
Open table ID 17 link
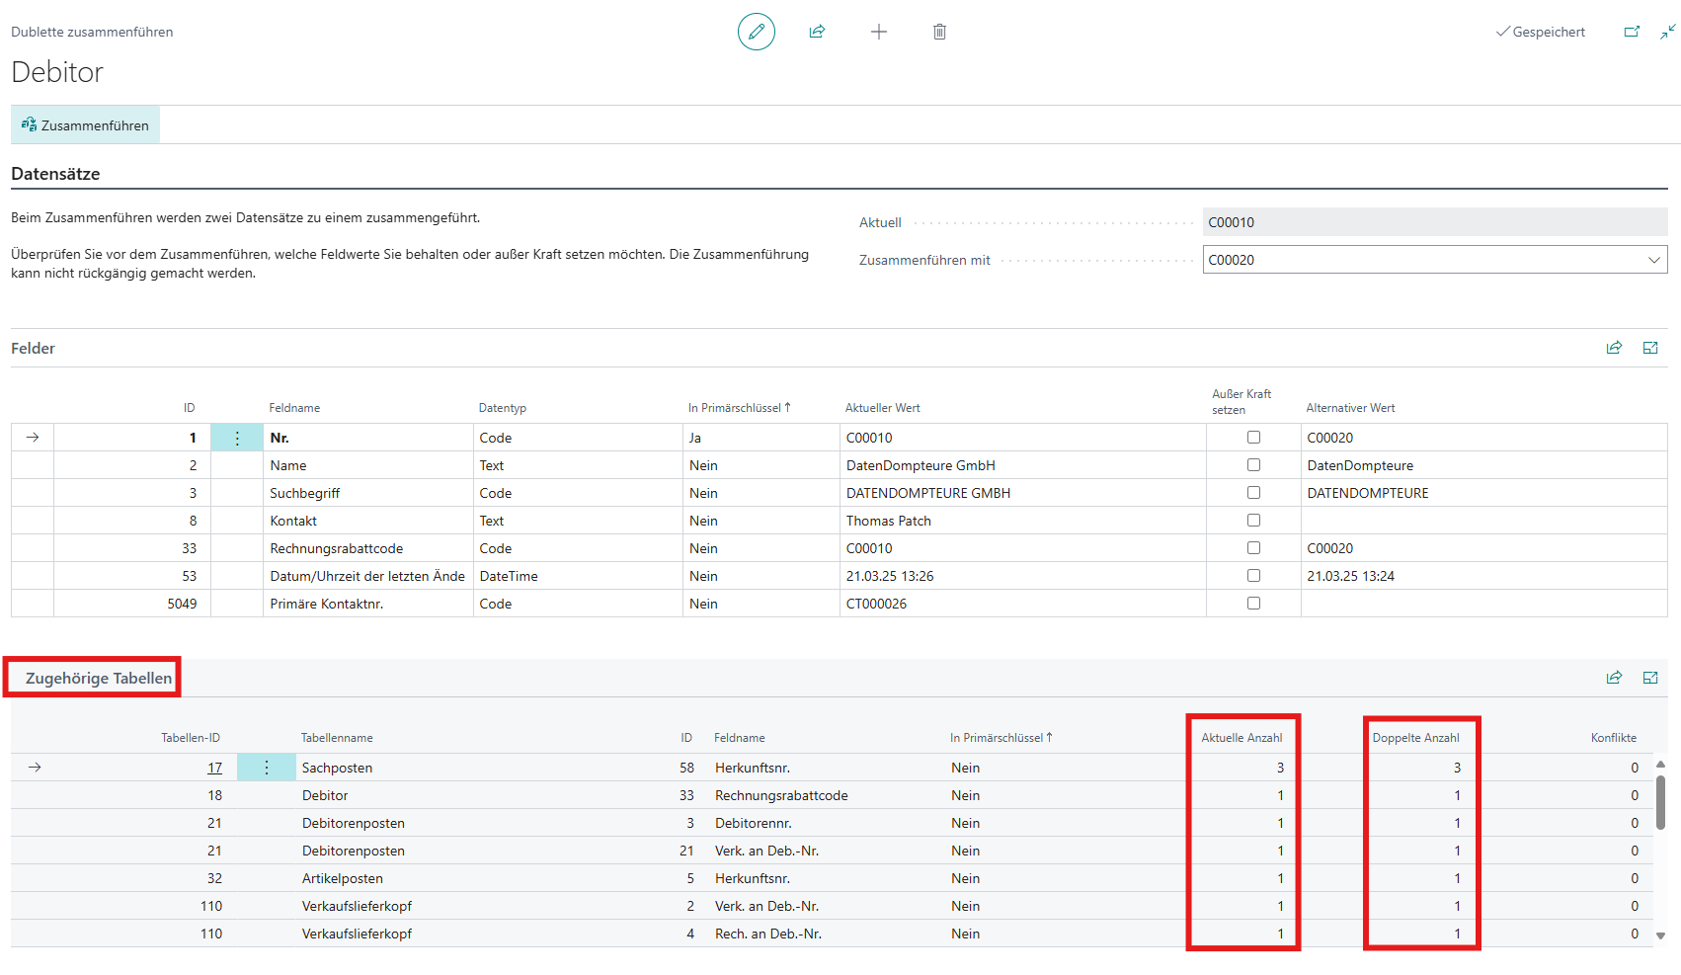click(214, 768)
